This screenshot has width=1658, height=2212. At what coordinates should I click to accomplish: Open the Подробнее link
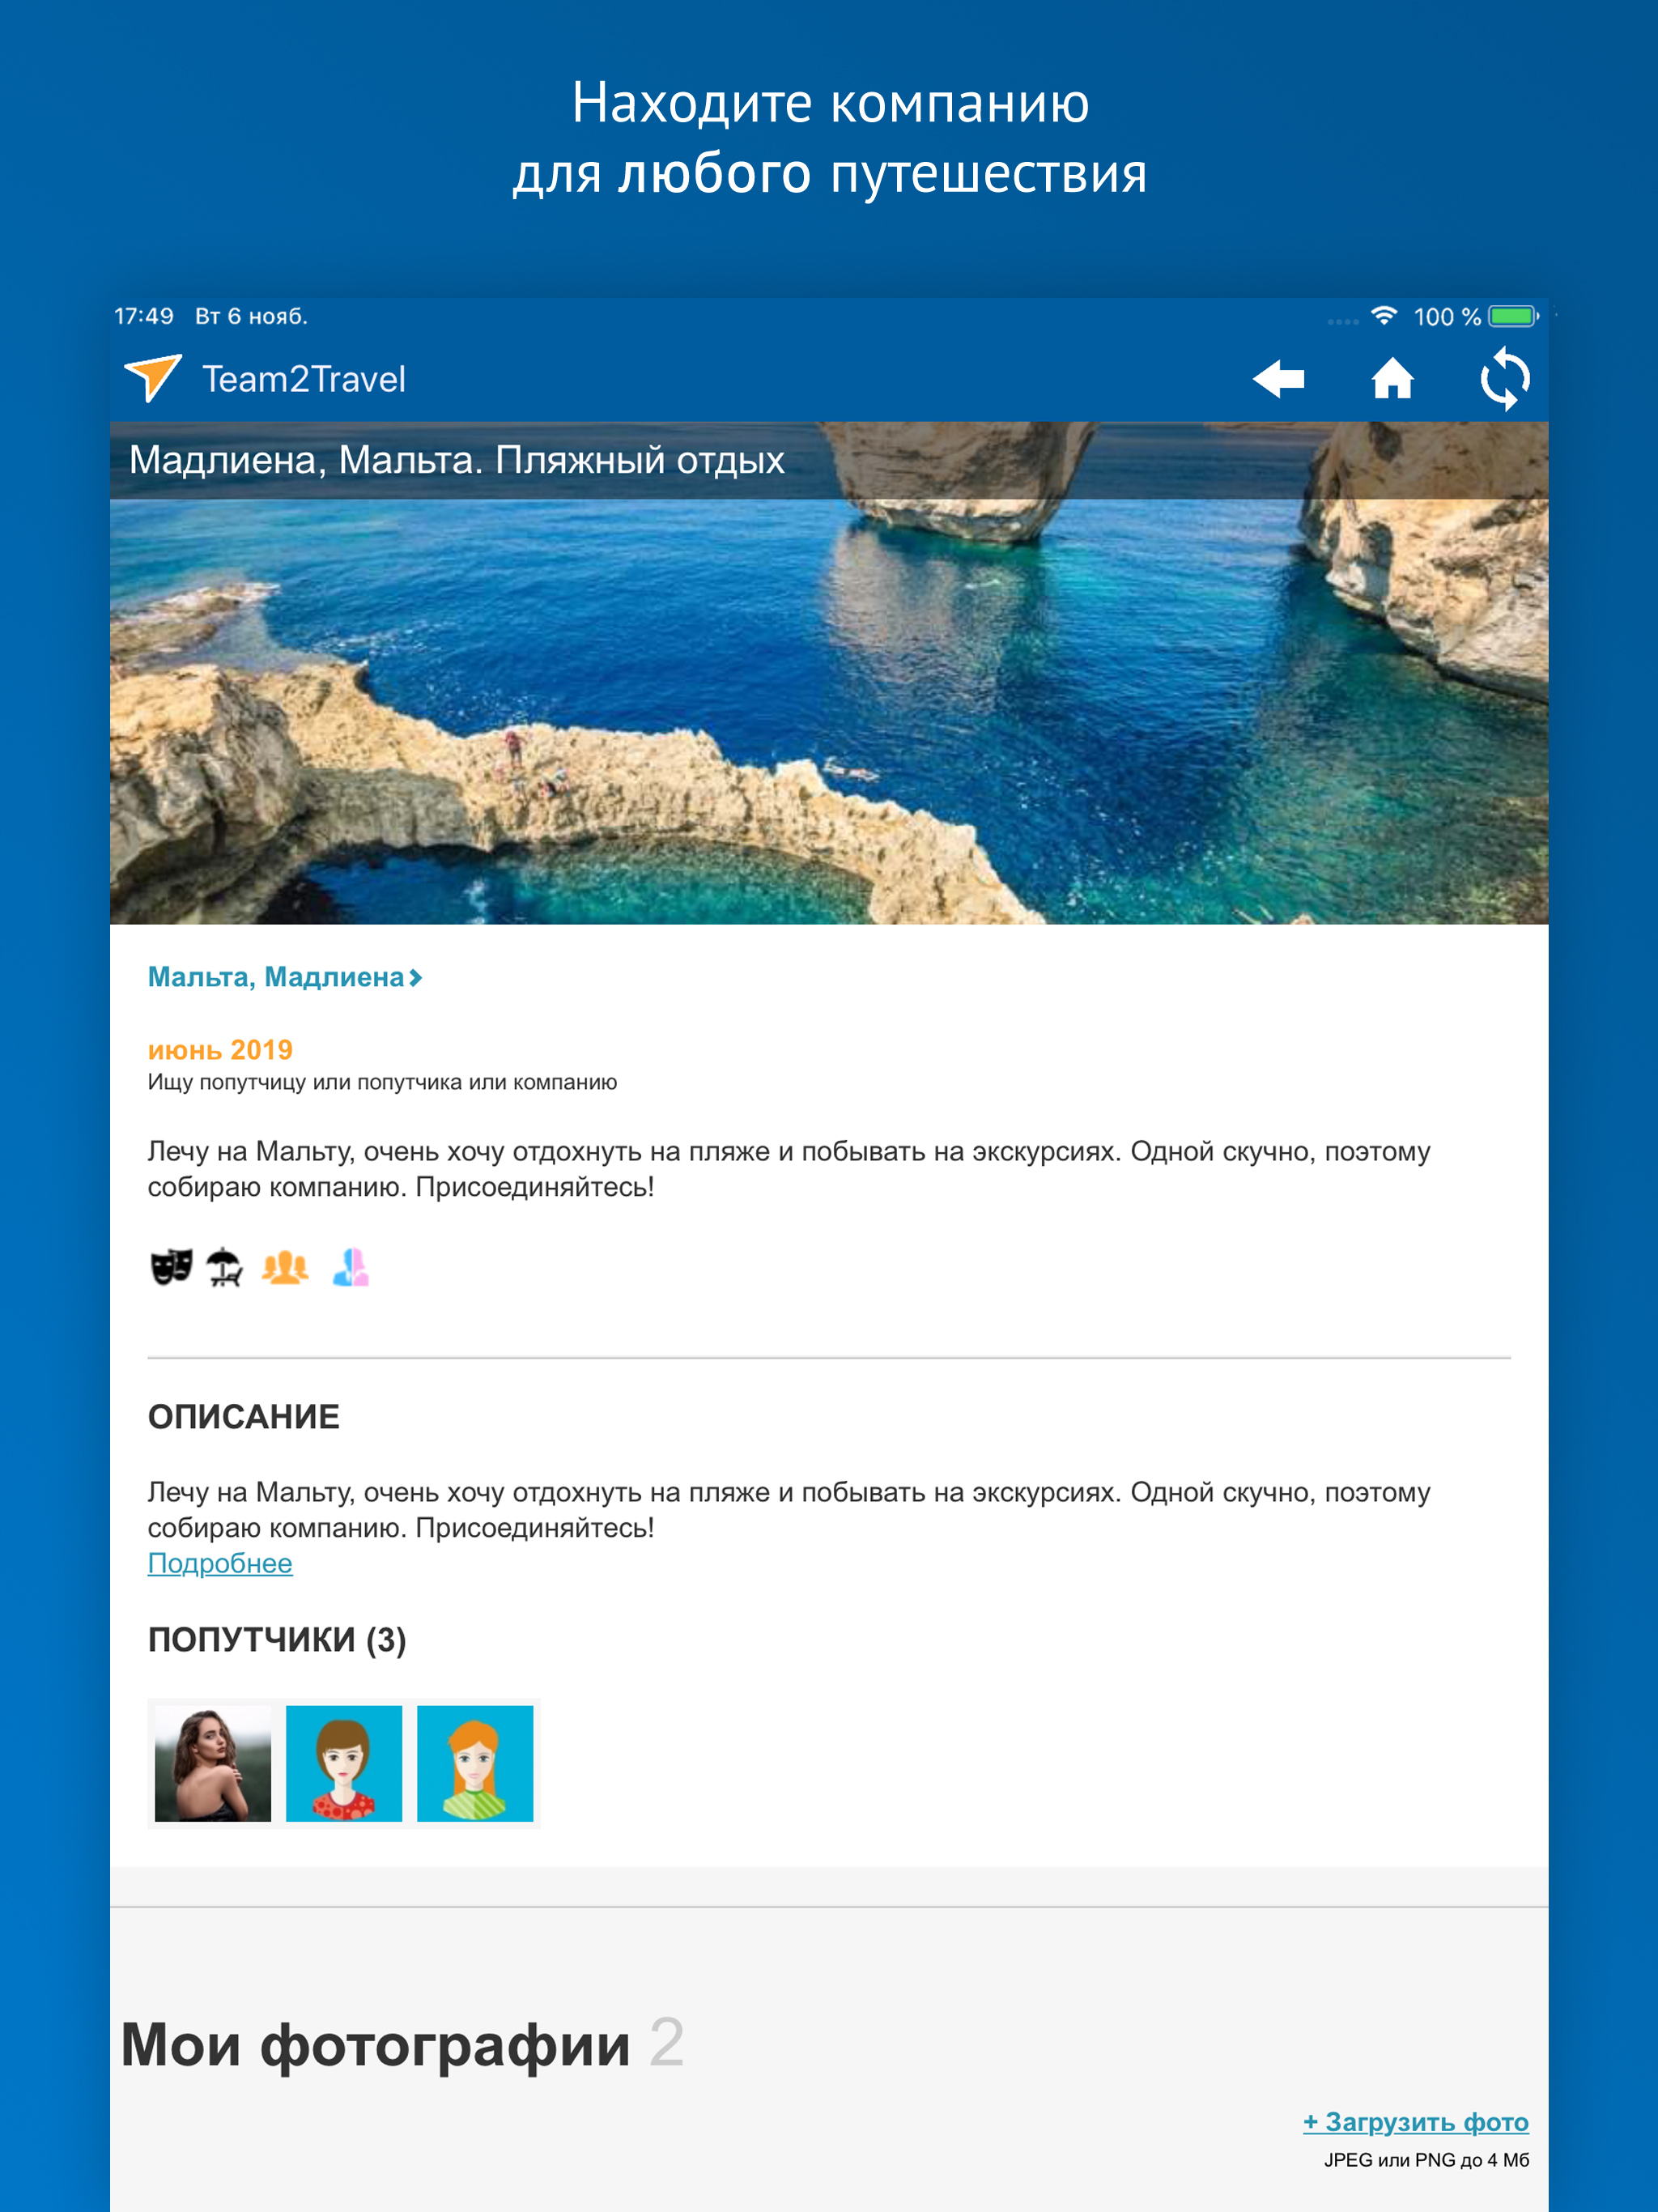coord(220,1563)
